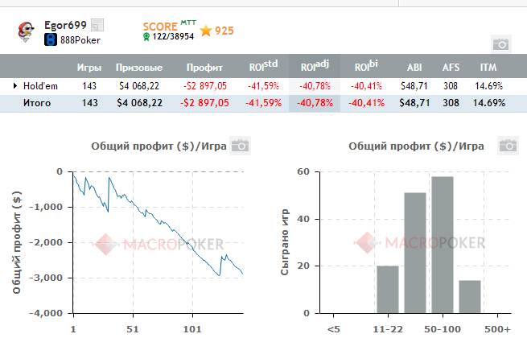
Task: Take a snapshot of the stats table
Action: pyautogui.click(x=500, y=43)
